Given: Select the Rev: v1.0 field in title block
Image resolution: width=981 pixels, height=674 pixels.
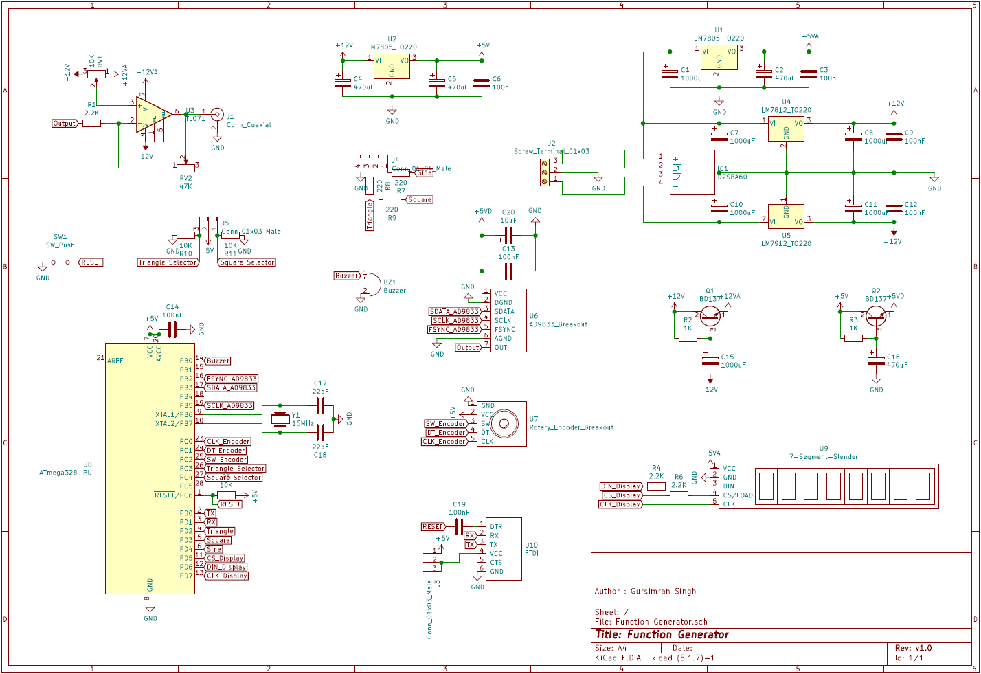Looking at the screenshot, I should (914, 647).
